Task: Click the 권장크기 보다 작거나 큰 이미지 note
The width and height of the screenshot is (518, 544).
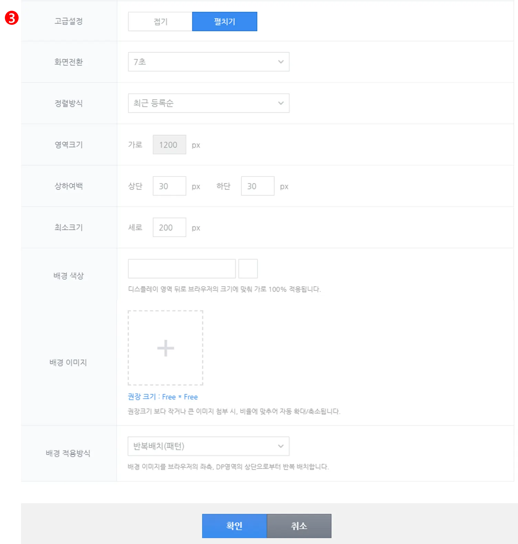Action: (234, 412)
